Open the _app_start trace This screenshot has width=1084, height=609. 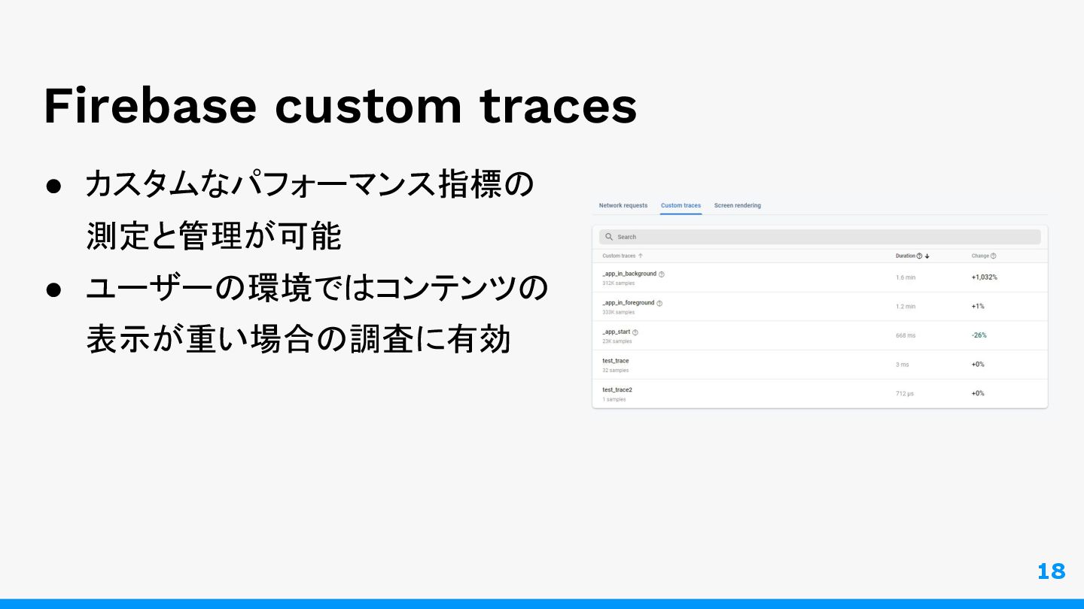(x=820, y=335)
